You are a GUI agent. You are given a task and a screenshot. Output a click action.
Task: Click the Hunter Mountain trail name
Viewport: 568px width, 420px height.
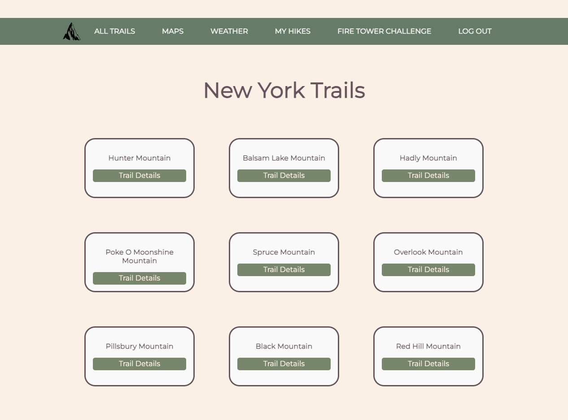[140, 158]
